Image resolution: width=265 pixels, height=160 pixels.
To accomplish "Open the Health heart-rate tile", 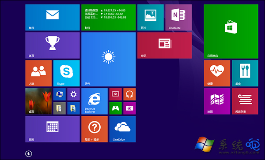I will tap(217, 73).
